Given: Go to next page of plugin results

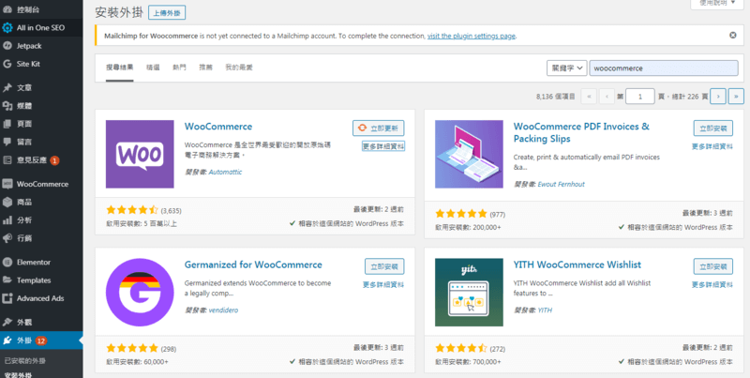Looking at the screenshot, I should coord(717,96).
